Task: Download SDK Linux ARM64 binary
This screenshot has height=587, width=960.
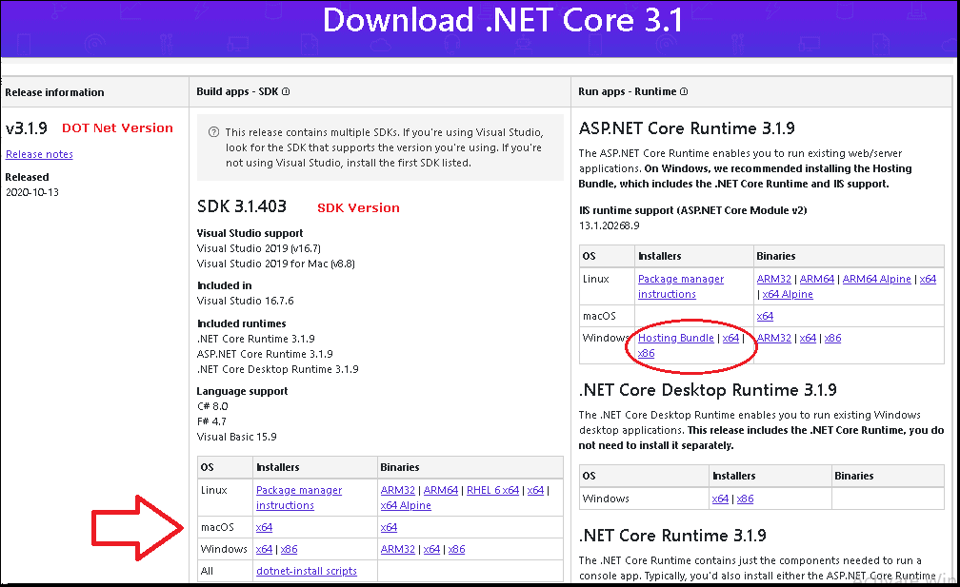Action: point(441,490)
